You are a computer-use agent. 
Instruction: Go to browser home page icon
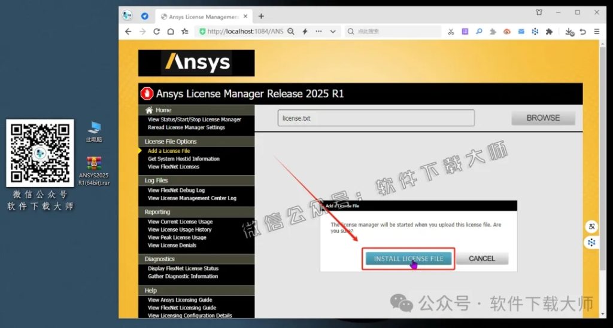(171, 32)
